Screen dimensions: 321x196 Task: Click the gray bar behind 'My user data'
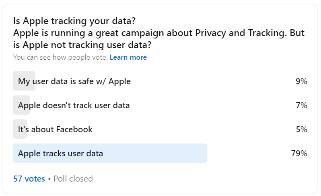24,81
